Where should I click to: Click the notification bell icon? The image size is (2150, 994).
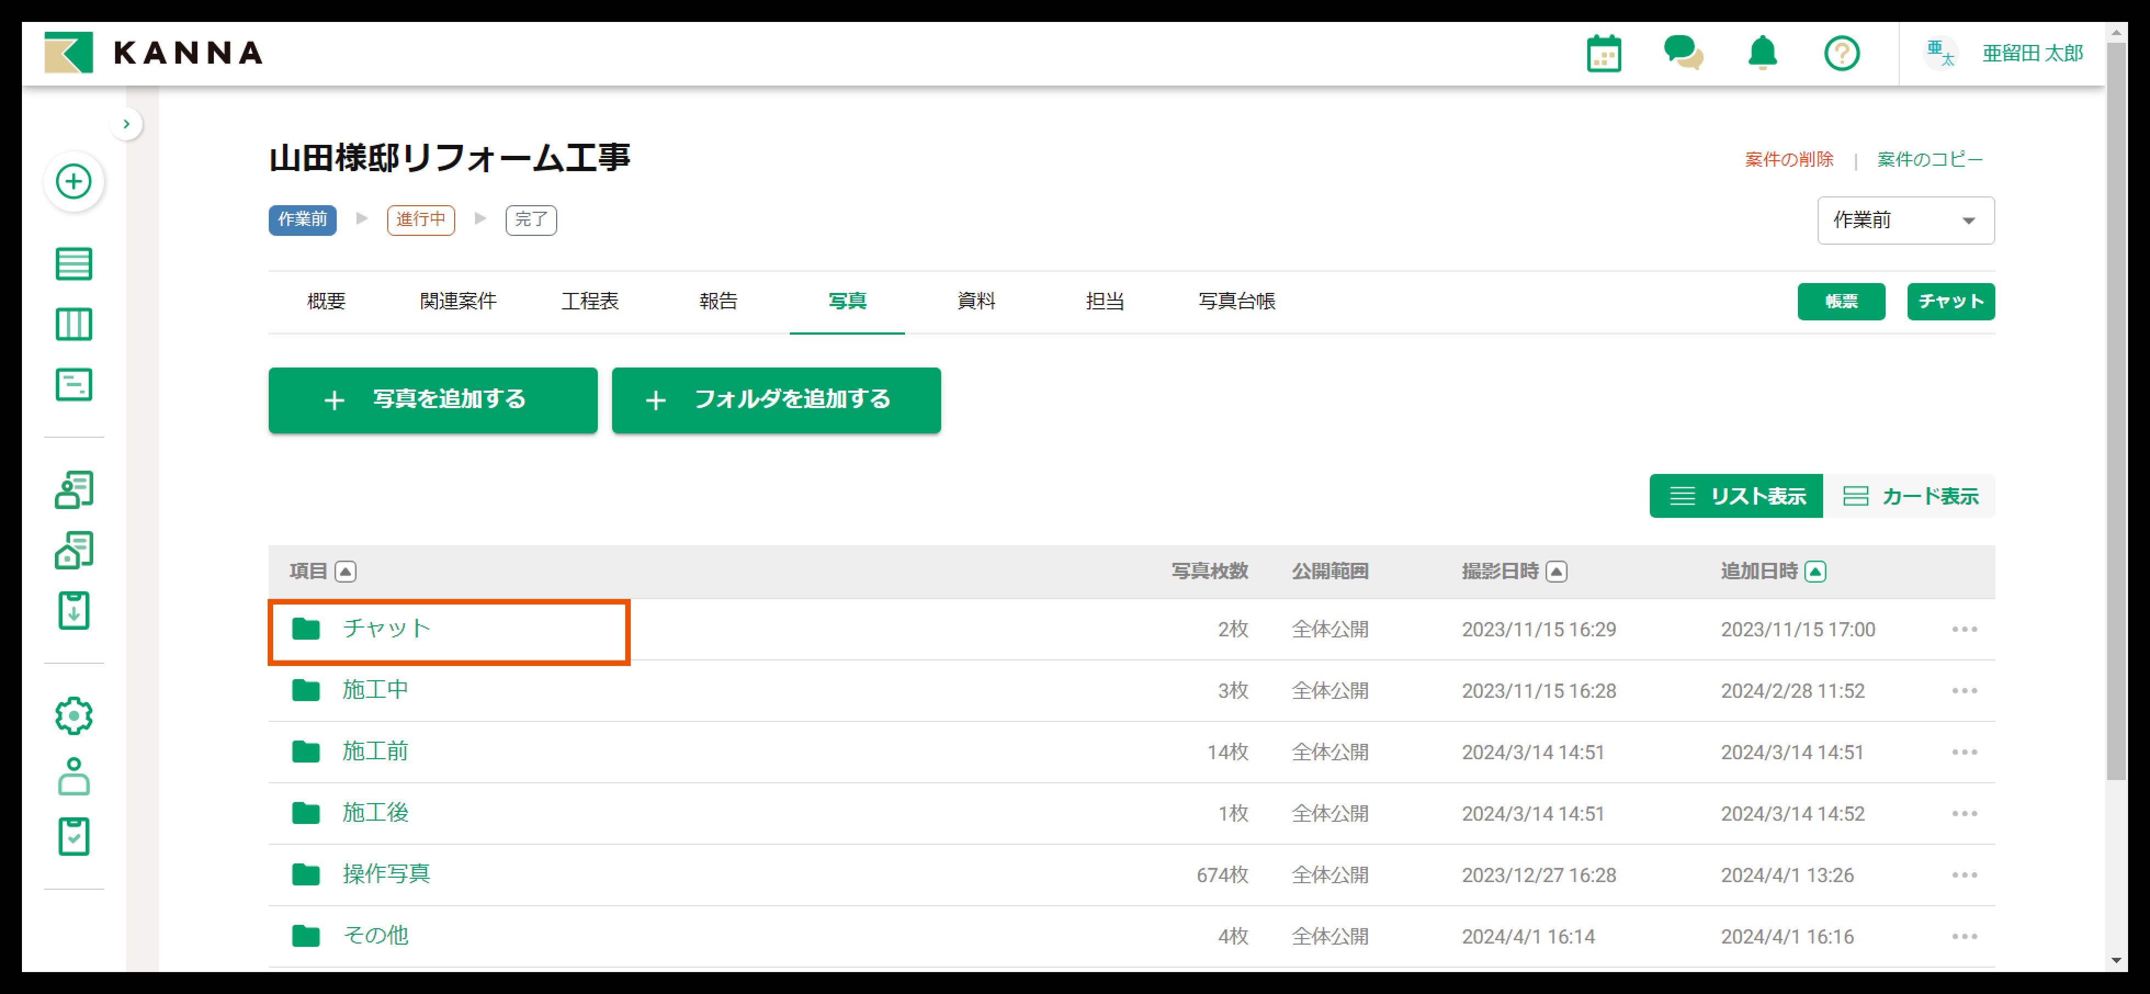tap(1762, 54)
